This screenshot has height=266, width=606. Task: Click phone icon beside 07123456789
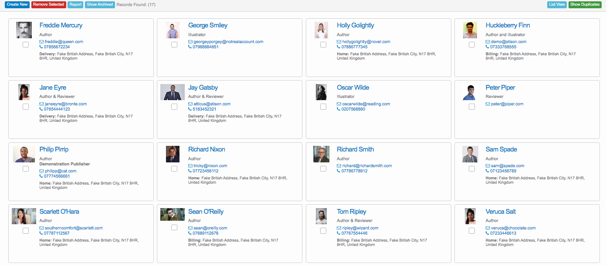(488, 171)
